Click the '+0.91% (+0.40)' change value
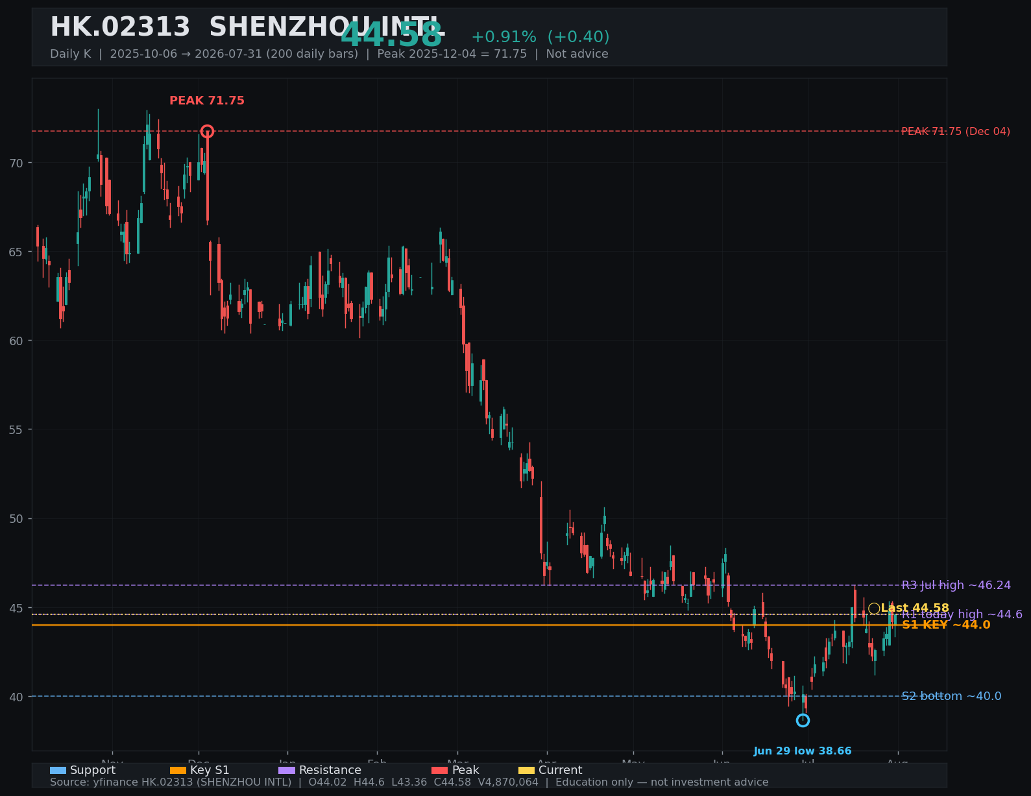 pos(540,37)
